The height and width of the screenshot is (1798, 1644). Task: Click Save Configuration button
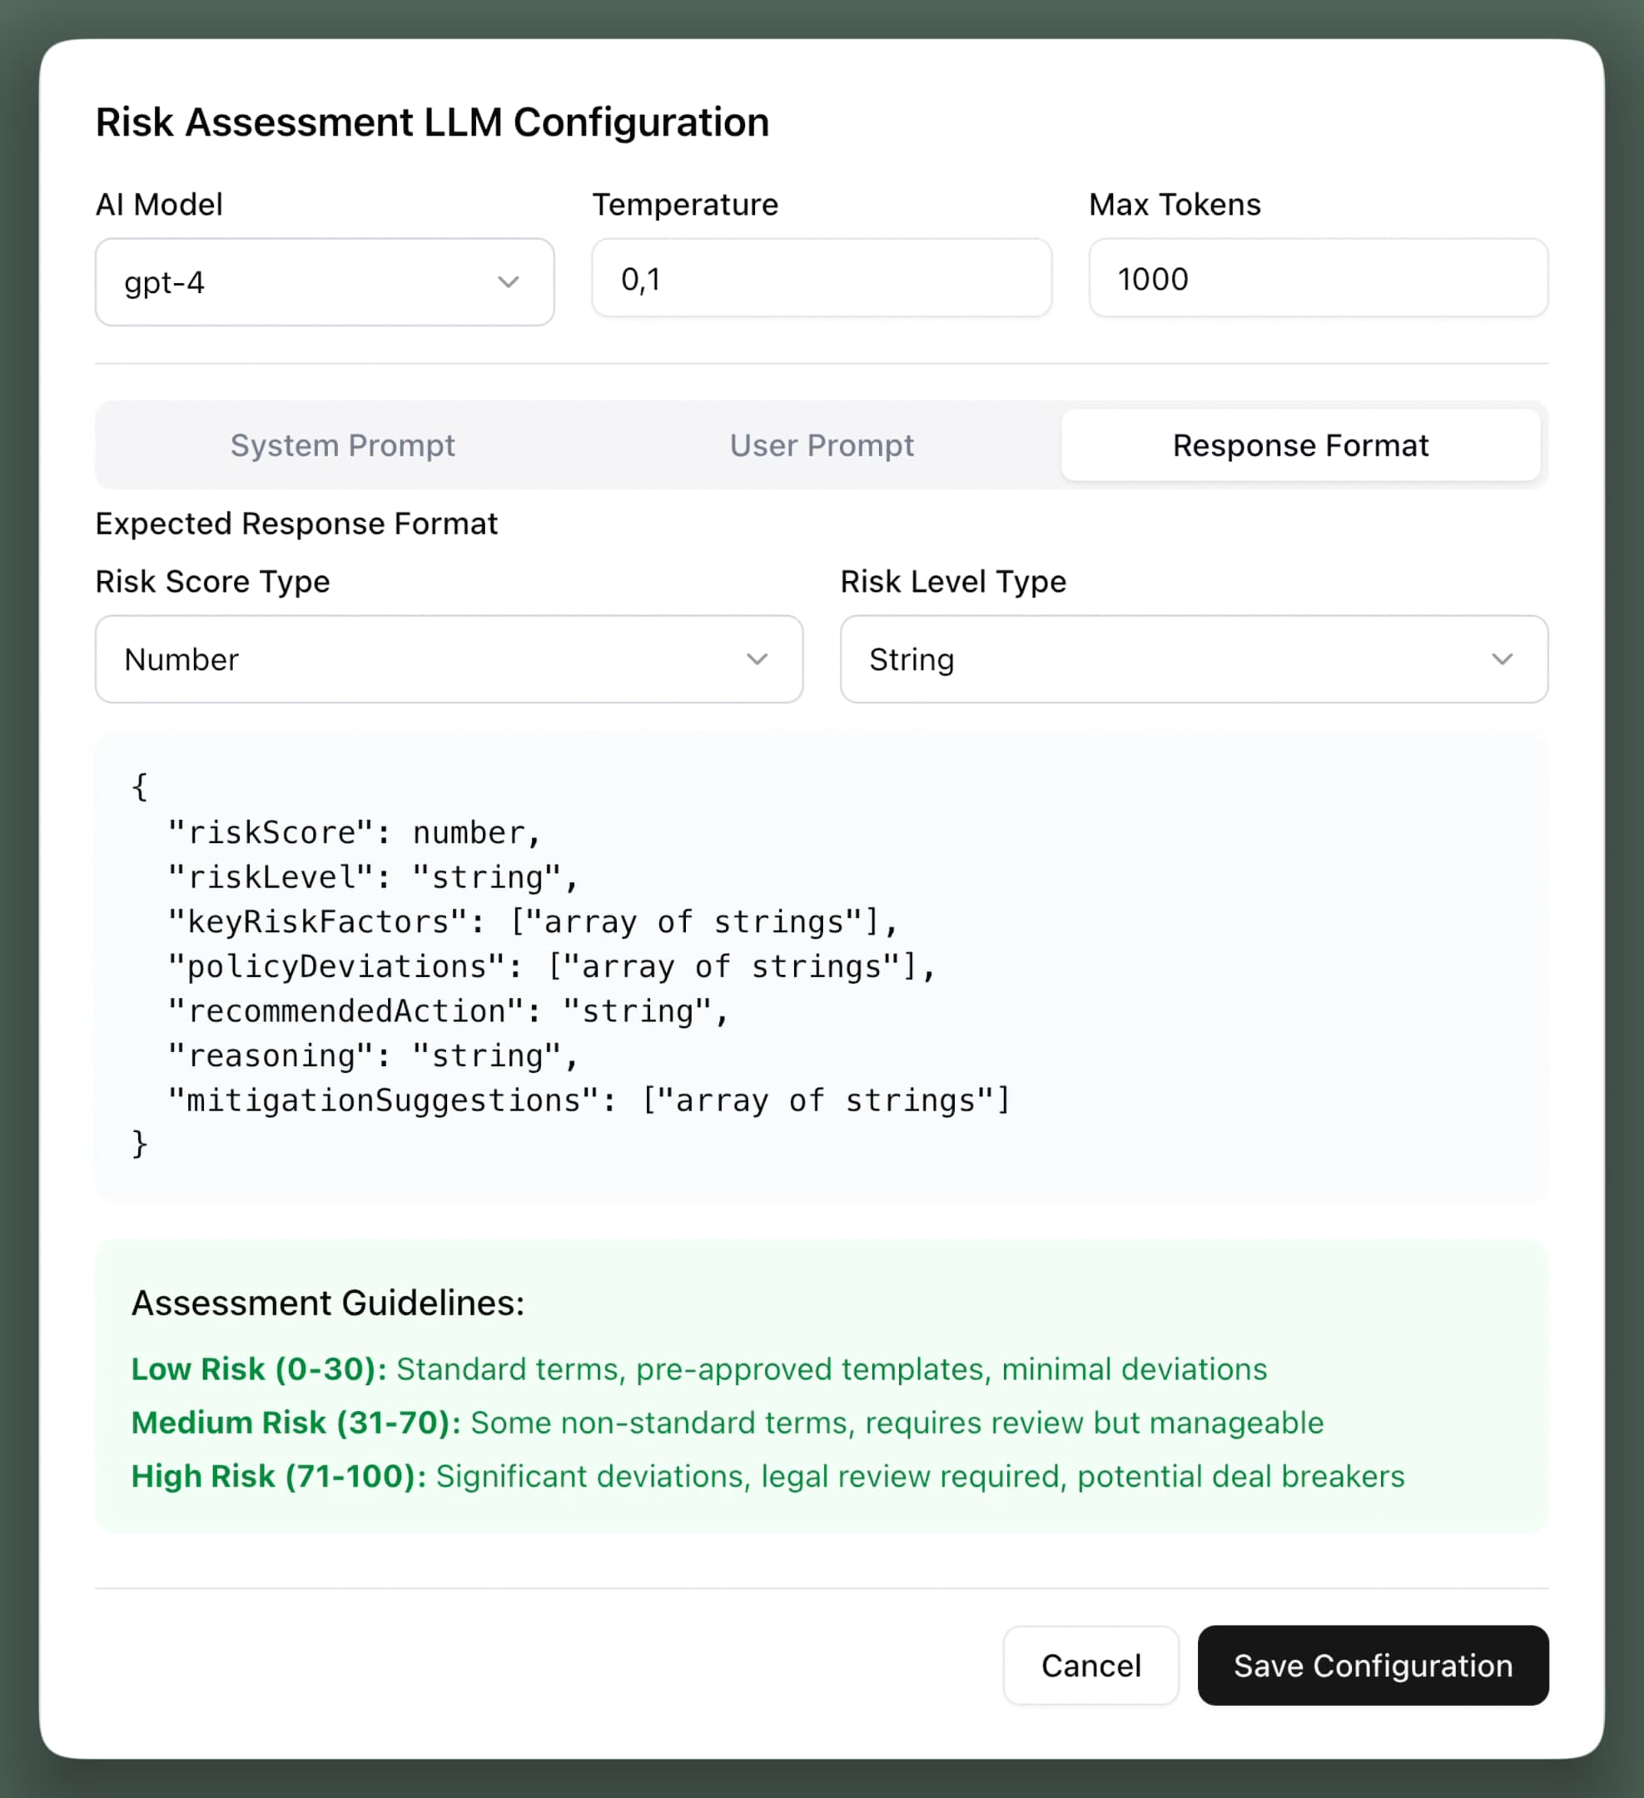[1373, 1665]
